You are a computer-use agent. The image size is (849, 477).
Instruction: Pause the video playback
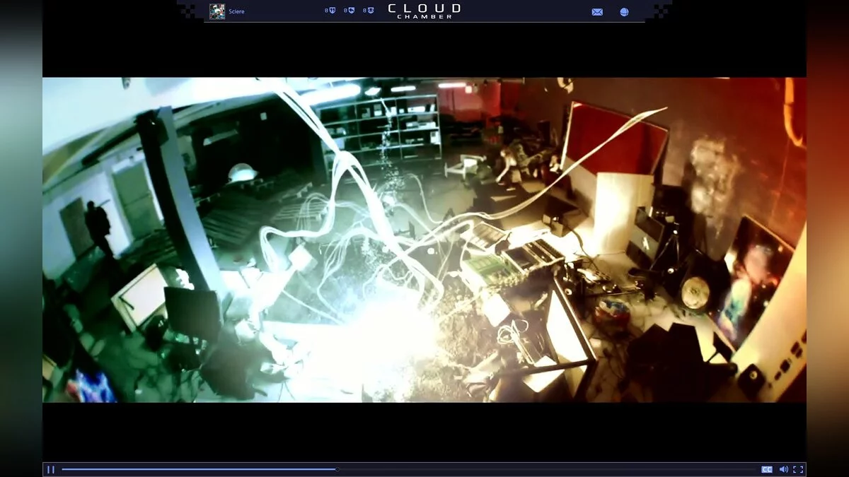point(51,469)
